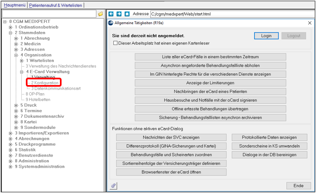Viewport: 316px width, 193px height.
Task: Show Im GIN hinterlegte Rechte button
Action: coord(210,74)
